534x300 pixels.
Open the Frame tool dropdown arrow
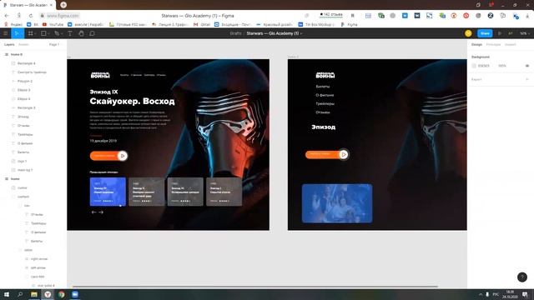[35, 33]
